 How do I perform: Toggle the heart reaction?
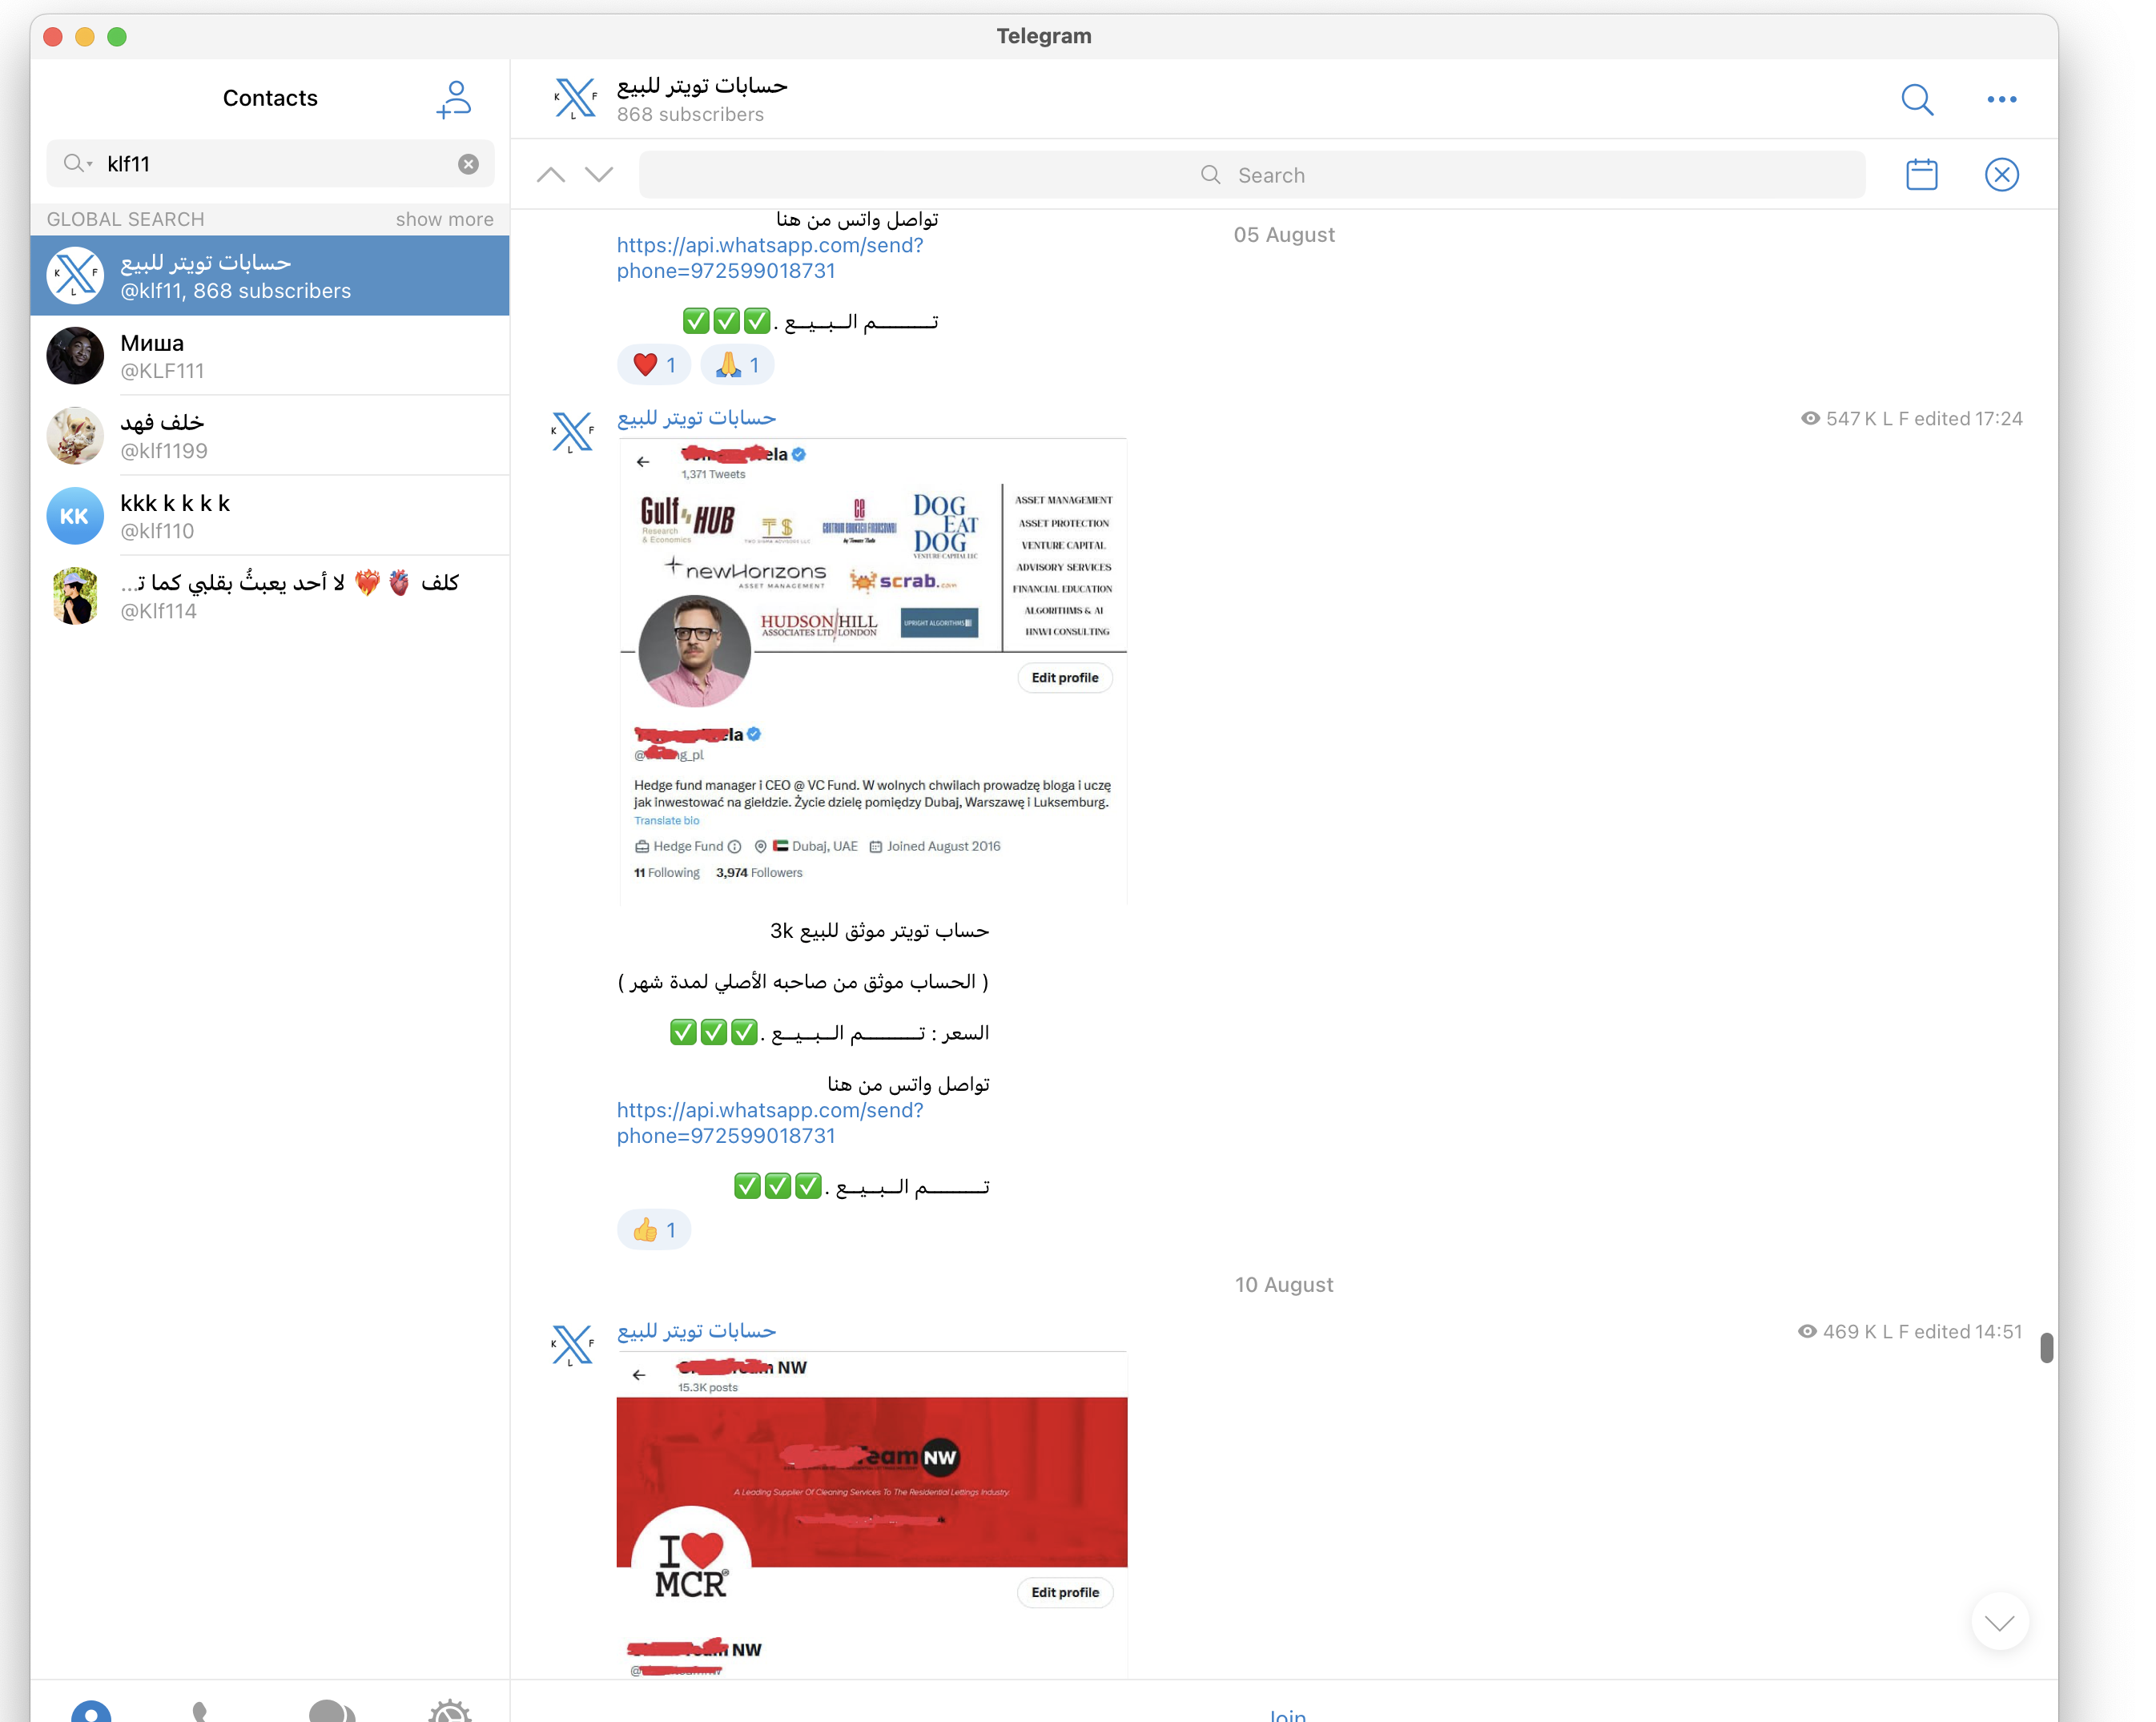pyautogui.click(x=654, y=365)
